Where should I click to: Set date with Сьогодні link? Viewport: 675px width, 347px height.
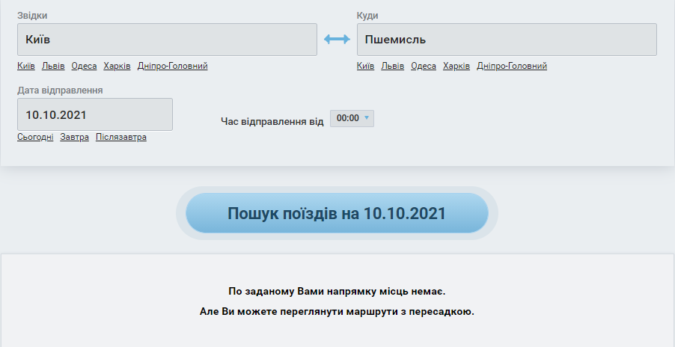pos(35,137)
